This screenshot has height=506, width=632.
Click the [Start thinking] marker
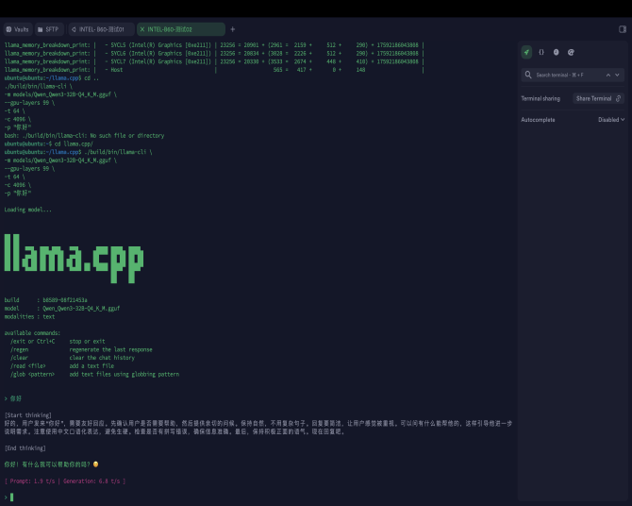27,415
